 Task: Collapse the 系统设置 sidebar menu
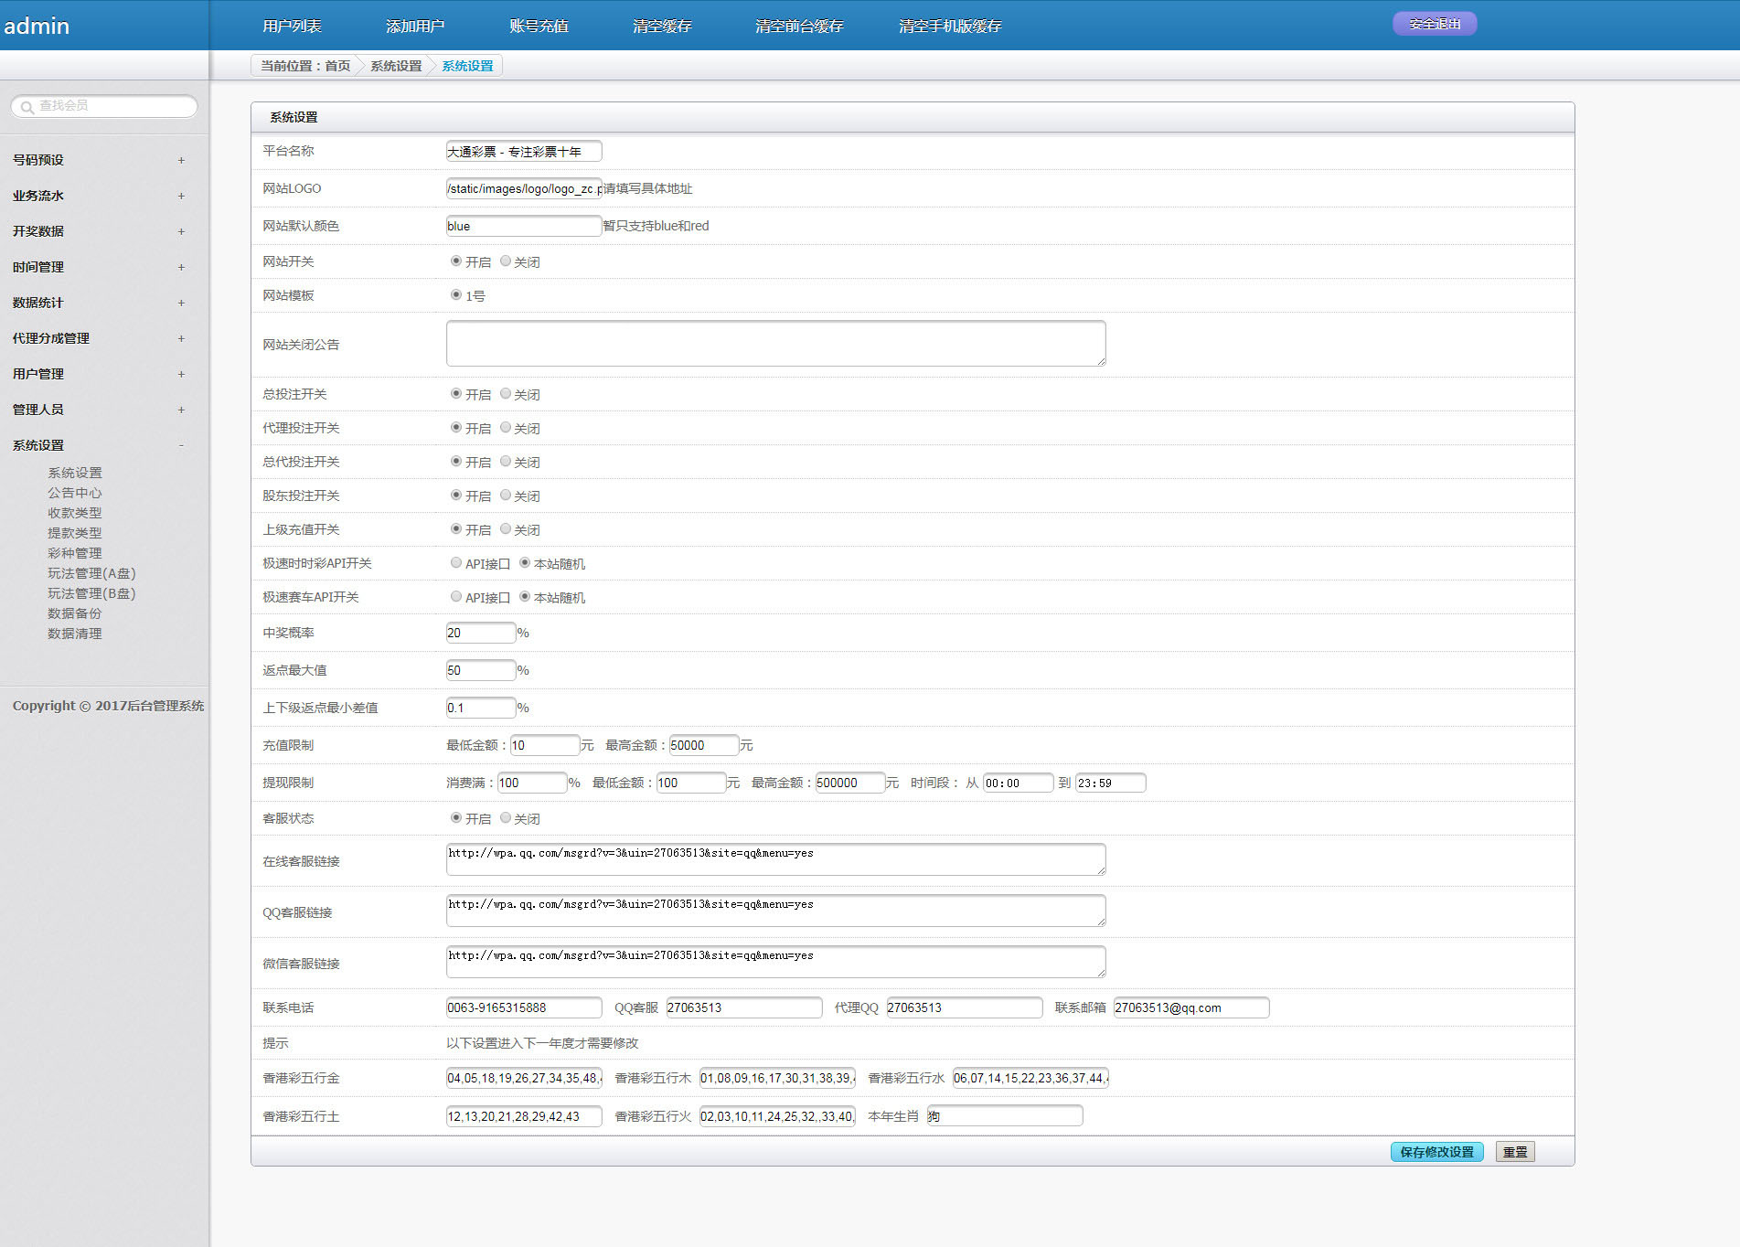98,445
